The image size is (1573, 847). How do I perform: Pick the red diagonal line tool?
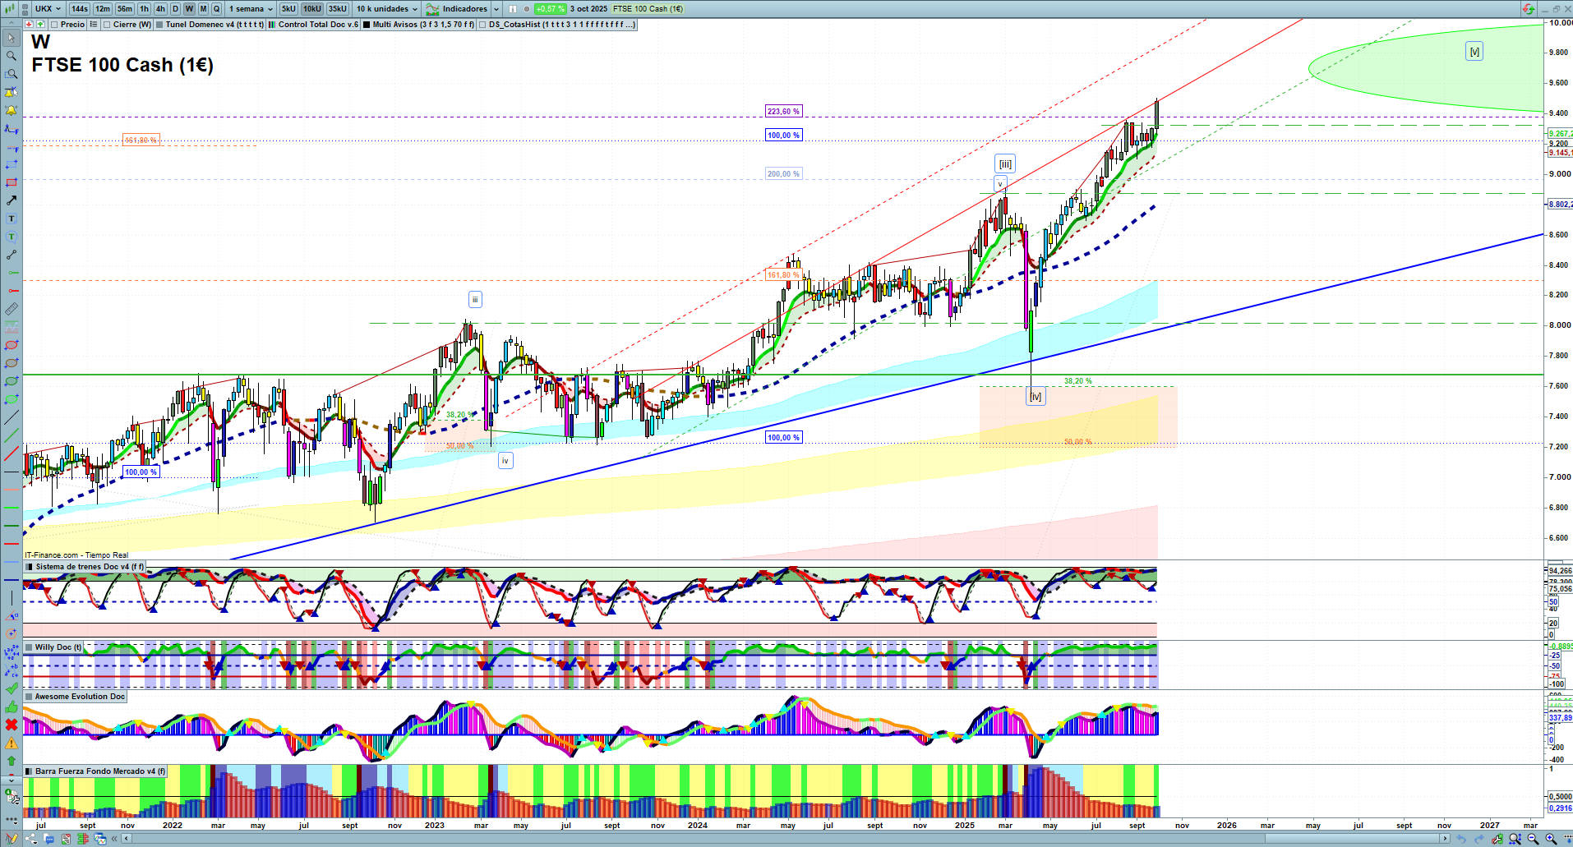point(12,453)
